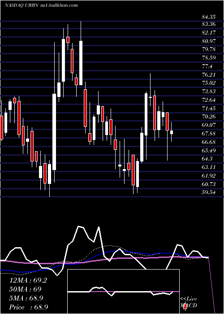Click the 80.97 price axis label

(209, 41)
